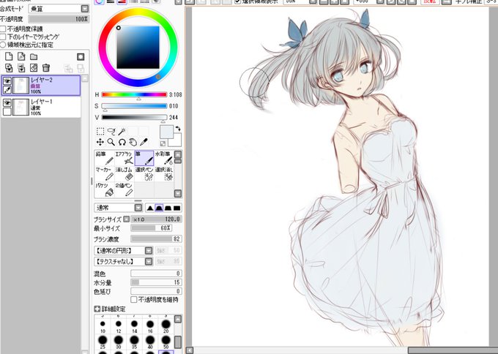The width and height of the screenshot is (498, 354).
Task: Click the 不透明度 layer opacity slider
Action: tap(59, 19)
